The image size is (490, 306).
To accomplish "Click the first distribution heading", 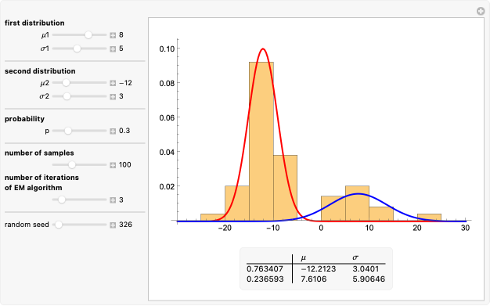I will point(34,23).
